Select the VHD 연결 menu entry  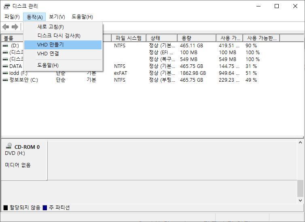point(63,54)
